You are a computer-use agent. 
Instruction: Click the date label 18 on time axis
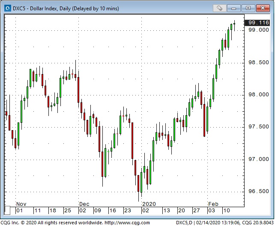point(53,211)
